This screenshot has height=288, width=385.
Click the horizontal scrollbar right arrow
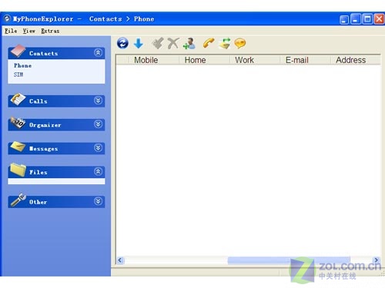click(377, 260)
